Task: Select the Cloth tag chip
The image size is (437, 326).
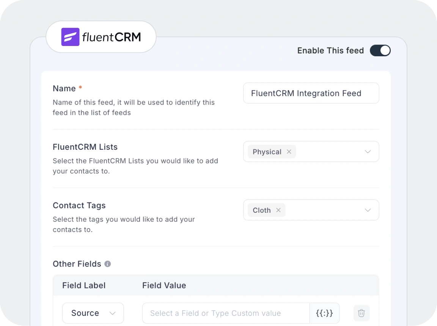Action: click(x=261, y=210)
